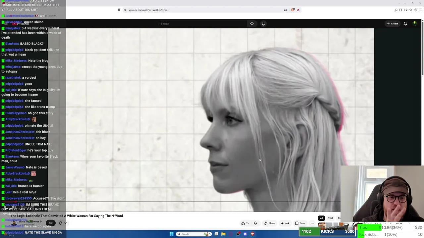Click the KICKS goal counter bar
Viewport: 424px width, 238px height.
(x=327, y=231)
